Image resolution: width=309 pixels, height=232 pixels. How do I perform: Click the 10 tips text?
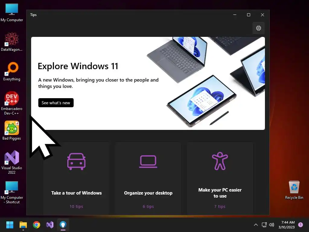coord(76,206)
